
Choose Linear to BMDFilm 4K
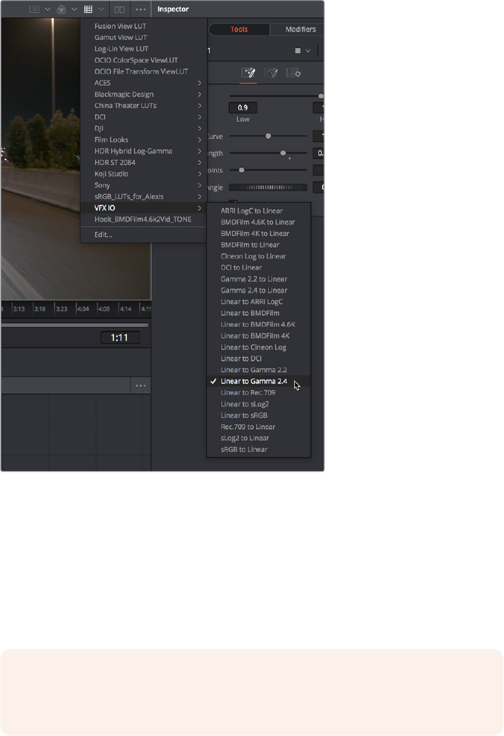tap(259, 335)
